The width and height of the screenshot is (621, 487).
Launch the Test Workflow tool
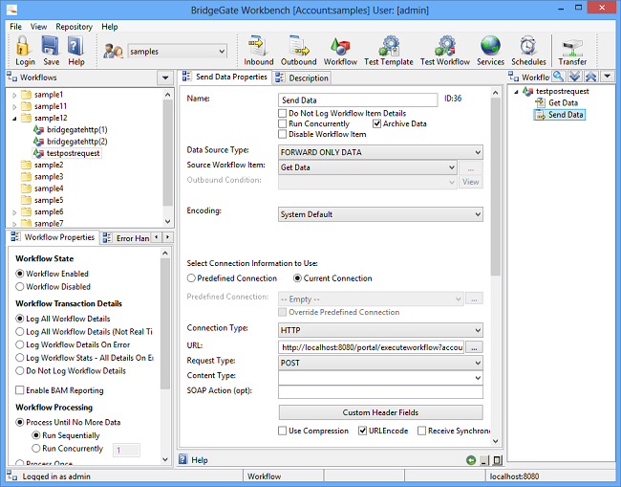click(x=445, y=50)
